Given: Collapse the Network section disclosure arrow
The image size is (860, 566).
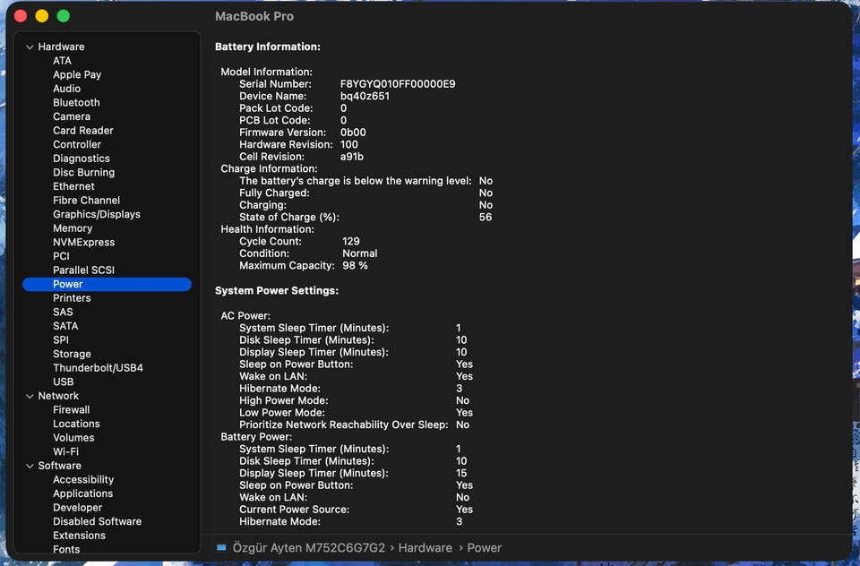Looking at the screenshot, I should click(30, 396).
